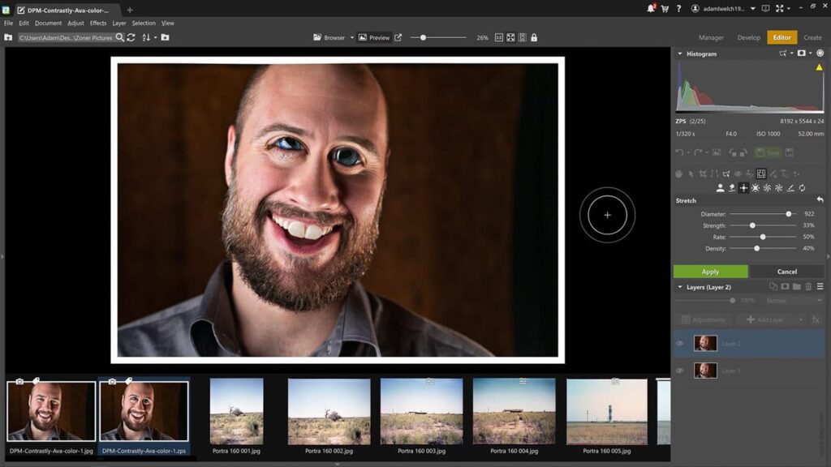Collapse the Histogram panel
831x467 pixels.
tap(680, 54)
